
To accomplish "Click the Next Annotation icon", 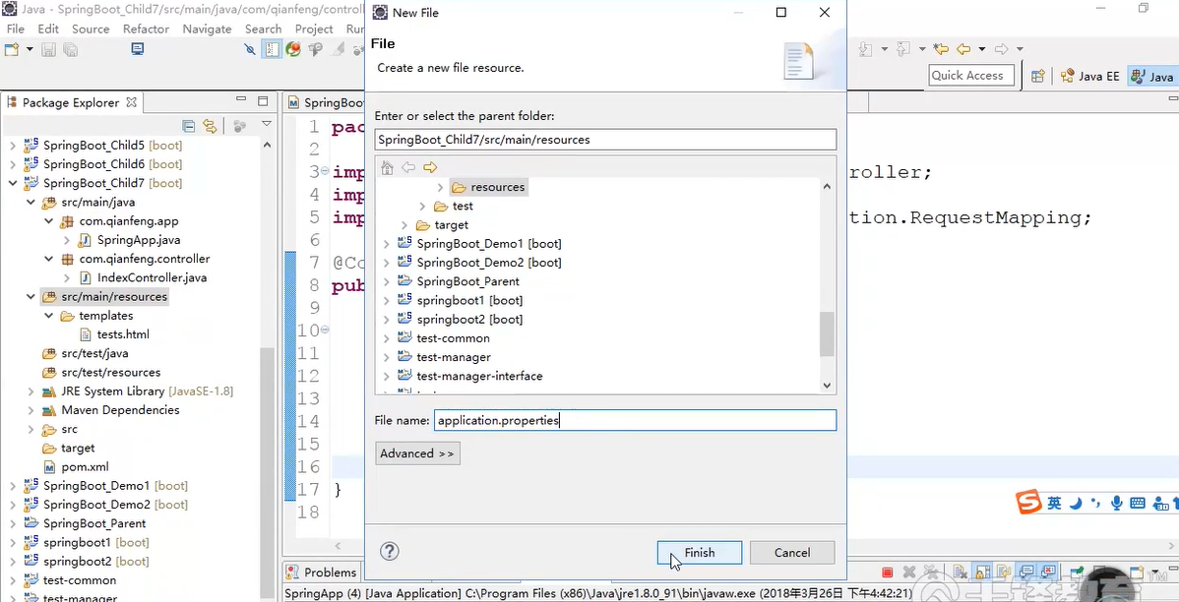I will [865, 49].
